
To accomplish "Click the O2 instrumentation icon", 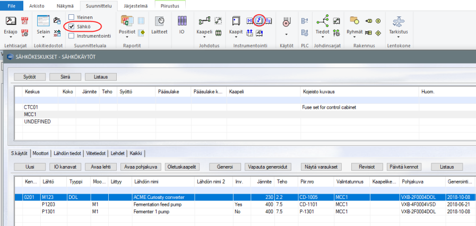I will 269,21.
